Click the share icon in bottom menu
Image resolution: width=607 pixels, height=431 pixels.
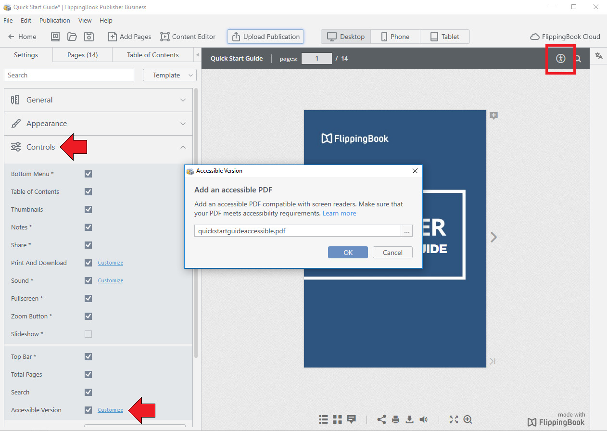click(381, 419)
